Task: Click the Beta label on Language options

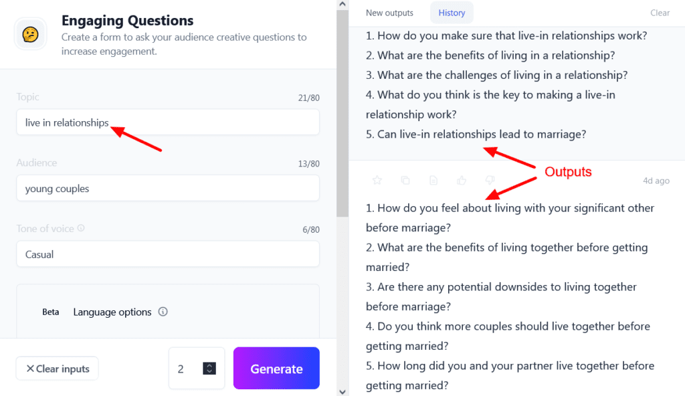Action: click(x=51, y=312)
